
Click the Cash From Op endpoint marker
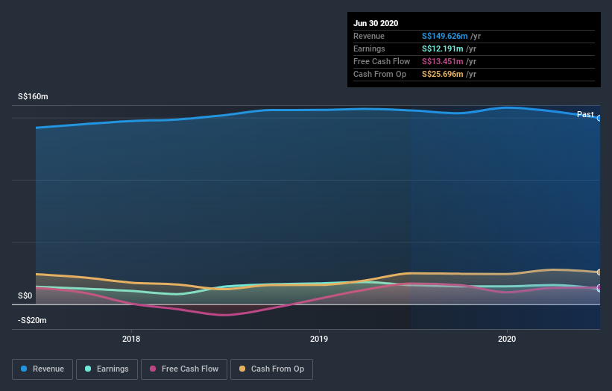point(599,272)
